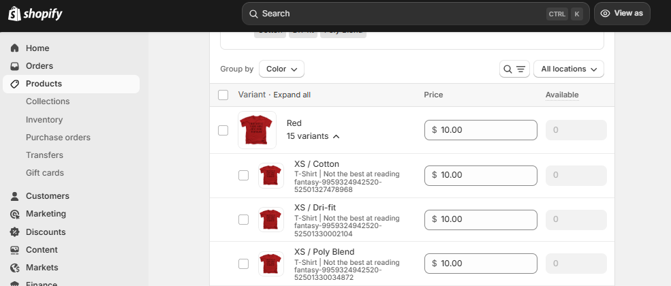This screenshot has height=286, width=671.
Task: Open the All locations dropdown
Action: click(569, 69)
